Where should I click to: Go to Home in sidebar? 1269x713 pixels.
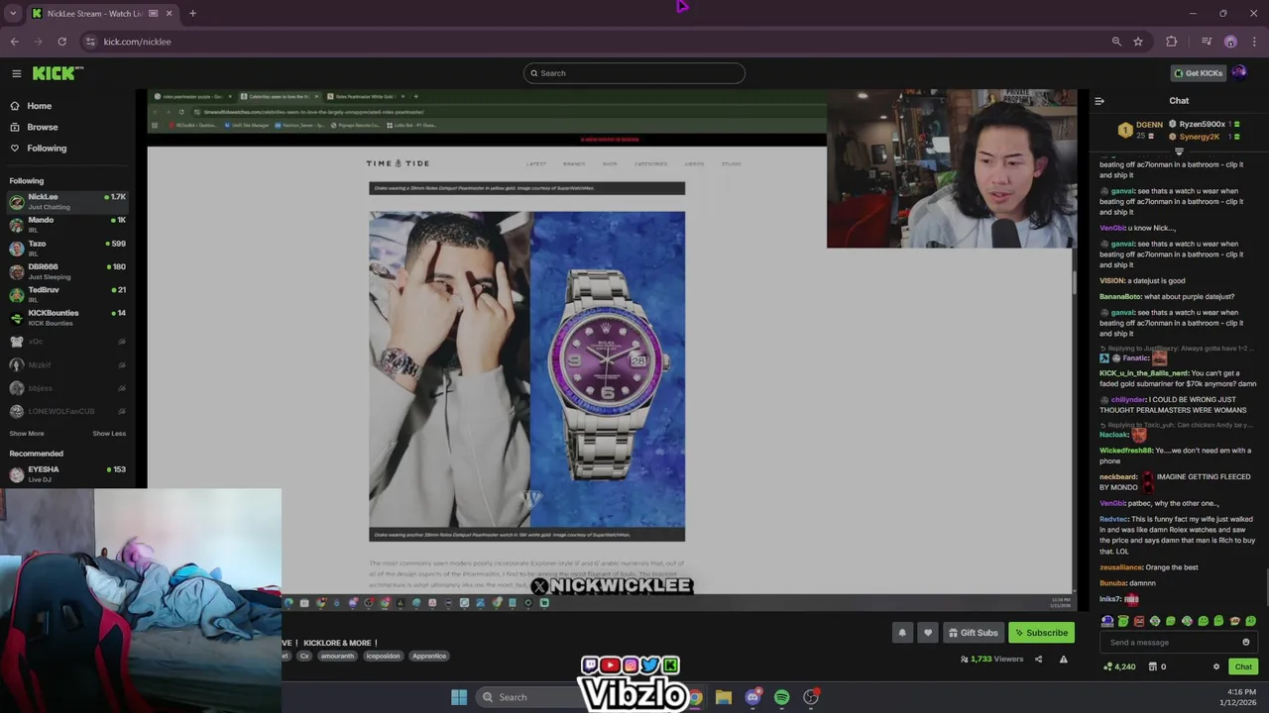40,106
